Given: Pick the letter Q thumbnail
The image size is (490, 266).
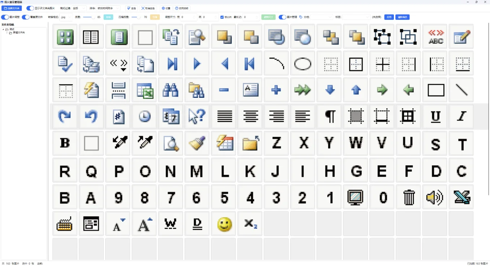Looking at the screenshot, I should [91, 170].
